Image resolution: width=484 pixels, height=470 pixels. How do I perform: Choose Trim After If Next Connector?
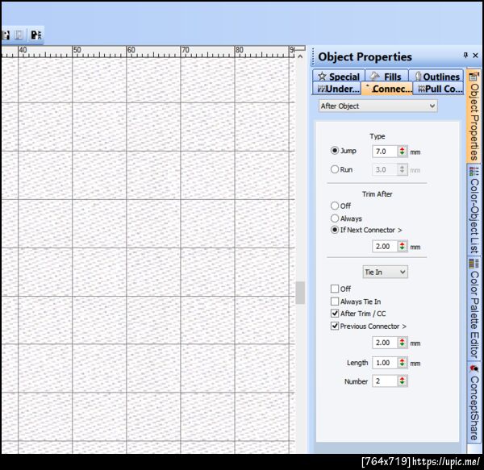point(335,230)
